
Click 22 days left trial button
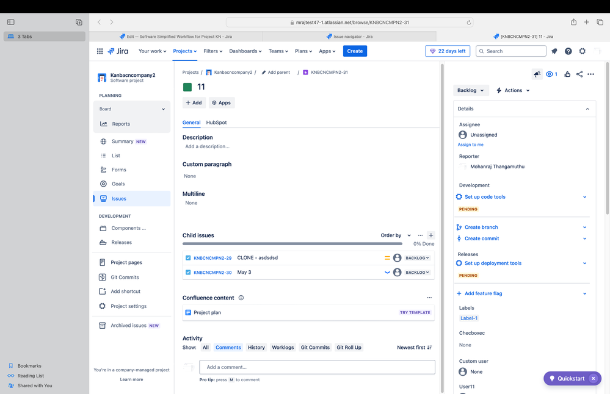click(448, 51)
